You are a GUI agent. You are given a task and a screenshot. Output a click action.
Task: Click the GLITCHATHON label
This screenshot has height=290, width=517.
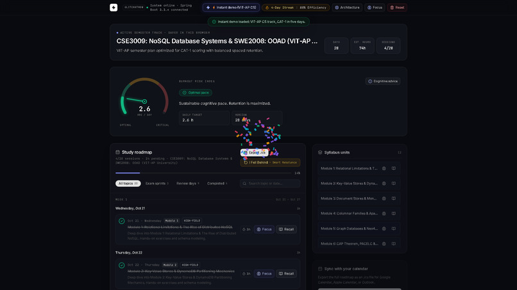point(134,7)
